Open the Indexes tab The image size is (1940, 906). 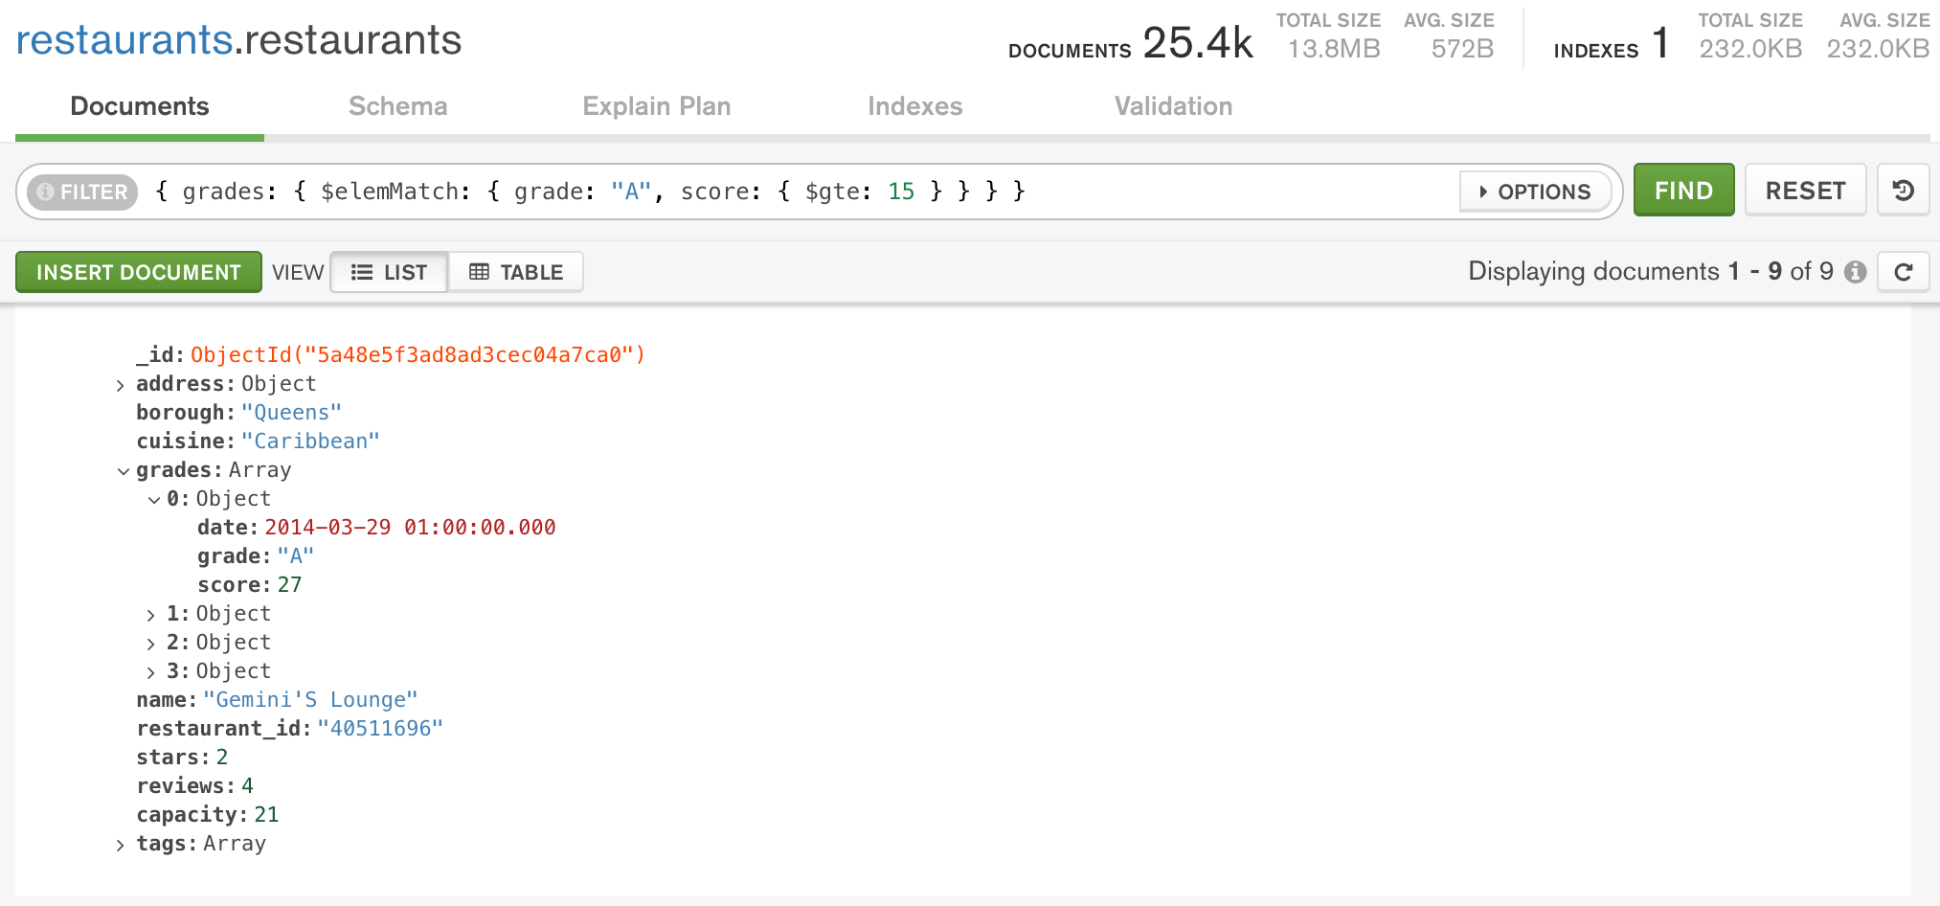click(915, 106)
